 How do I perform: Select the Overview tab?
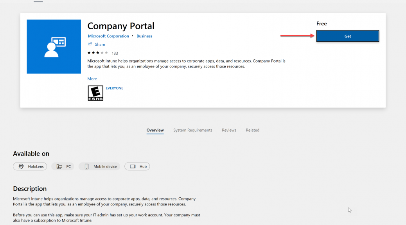[155, 130]
